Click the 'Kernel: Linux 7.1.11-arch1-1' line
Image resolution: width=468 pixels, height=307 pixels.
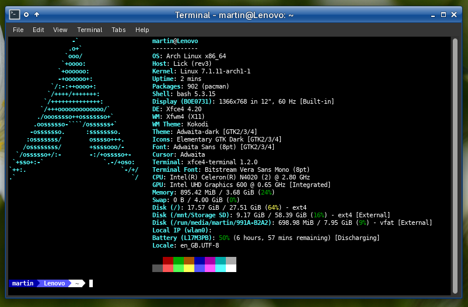click(201, 71)
